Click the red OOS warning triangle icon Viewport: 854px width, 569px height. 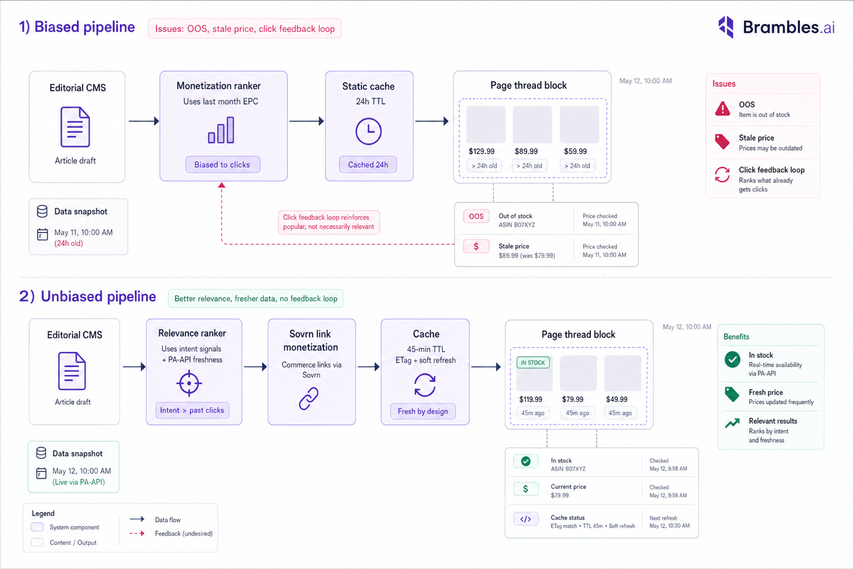[723, 109]
